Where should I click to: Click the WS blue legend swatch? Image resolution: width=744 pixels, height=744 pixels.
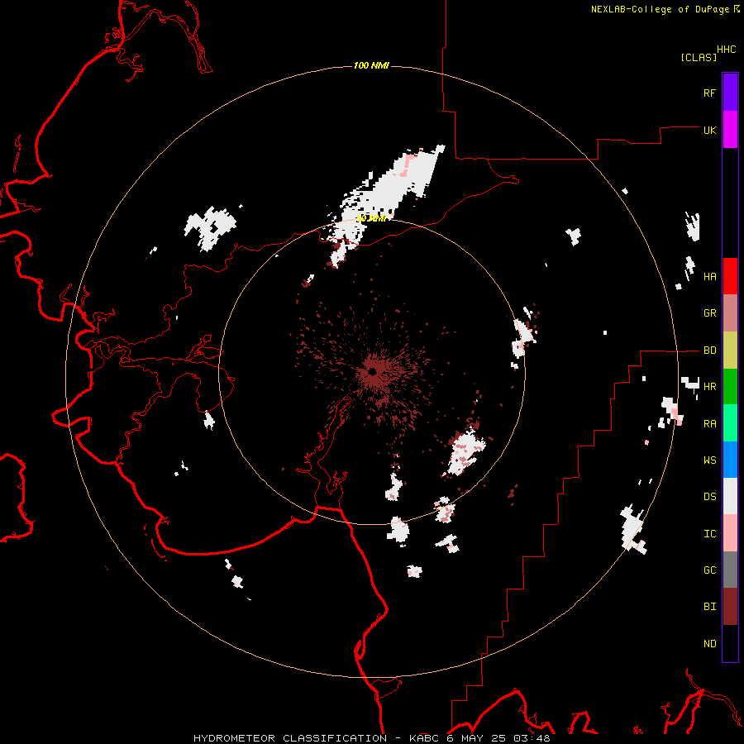click(730, 460)
